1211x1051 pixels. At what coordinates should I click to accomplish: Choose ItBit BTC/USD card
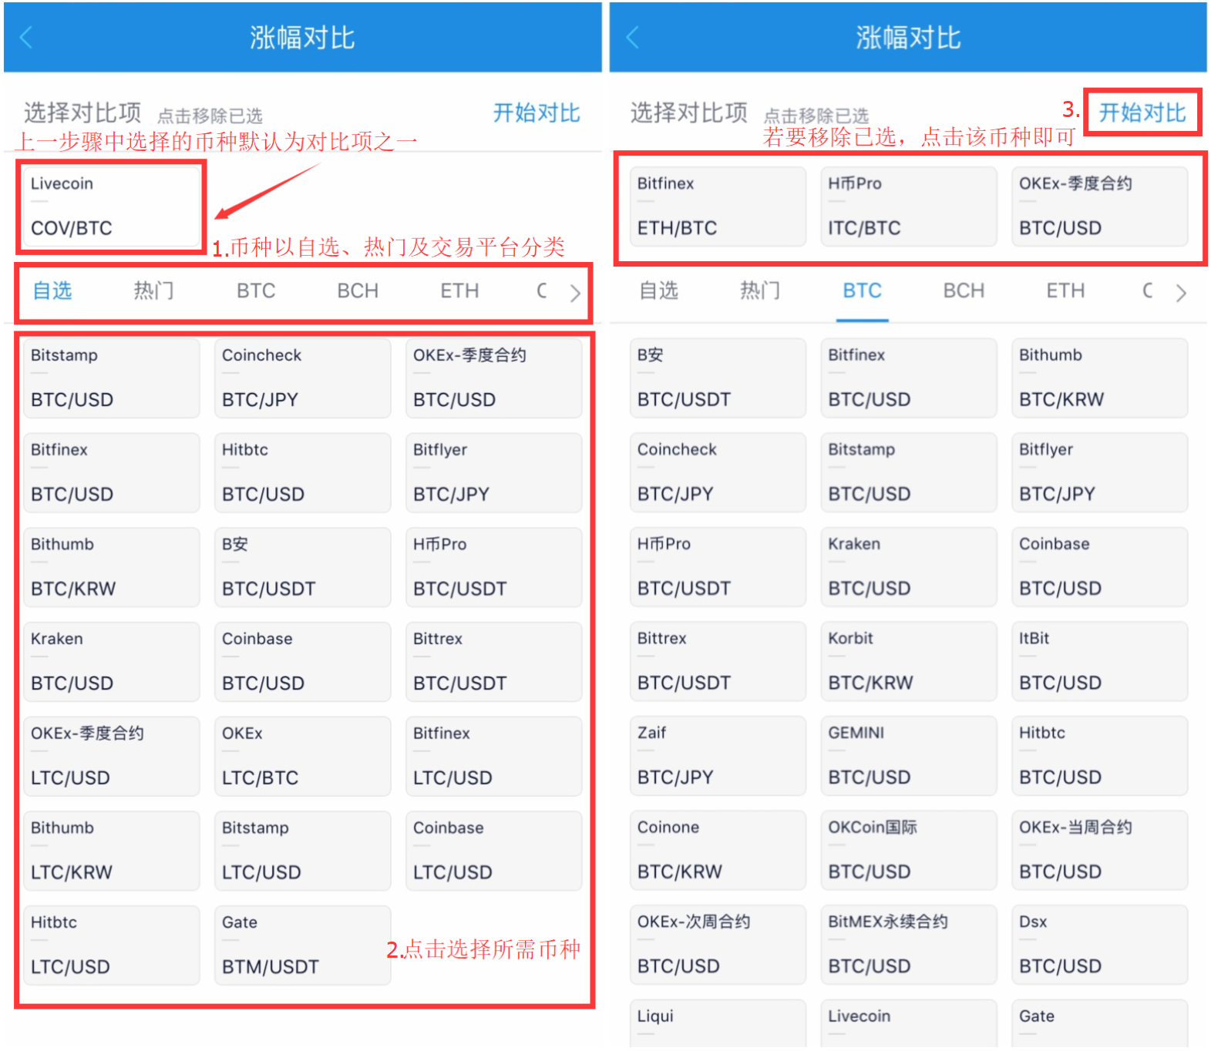tap(1100, 661)
